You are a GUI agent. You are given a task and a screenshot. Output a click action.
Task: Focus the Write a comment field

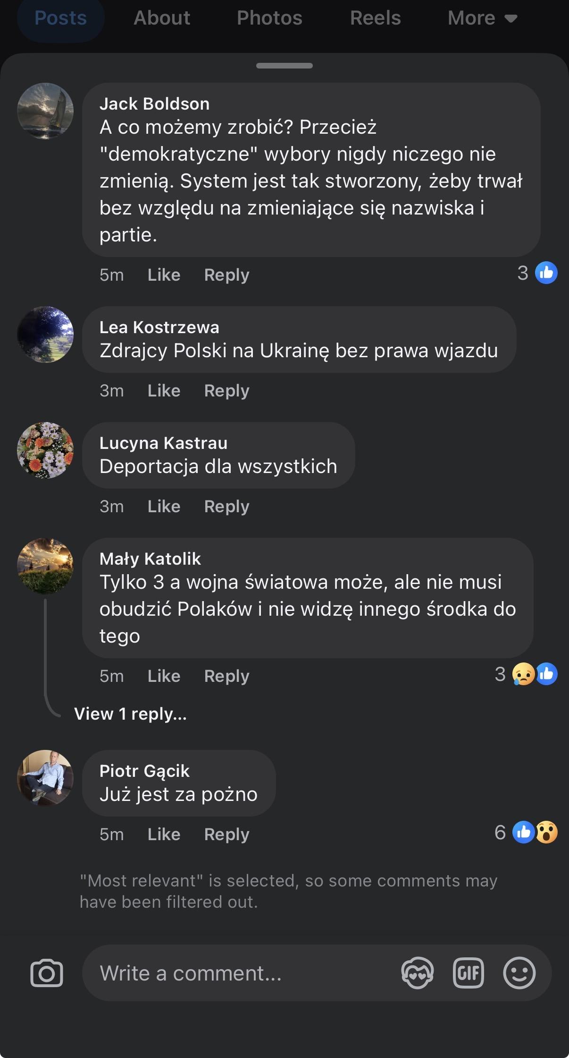click(x=236, y=973)
